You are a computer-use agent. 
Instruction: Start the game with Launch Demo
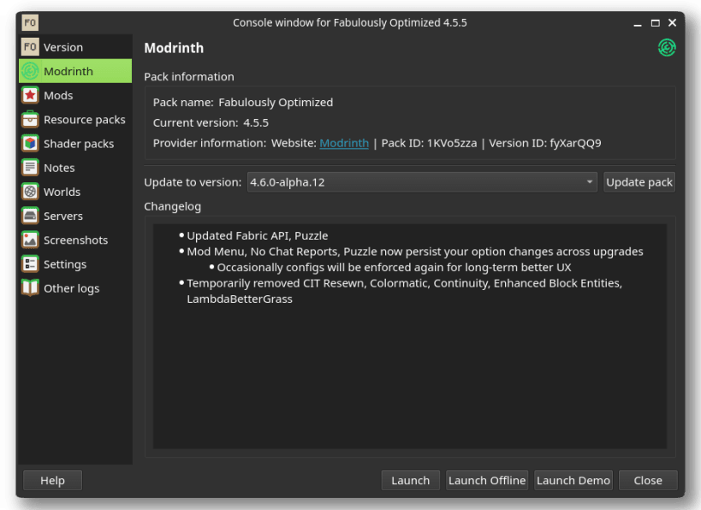[573, 481]
